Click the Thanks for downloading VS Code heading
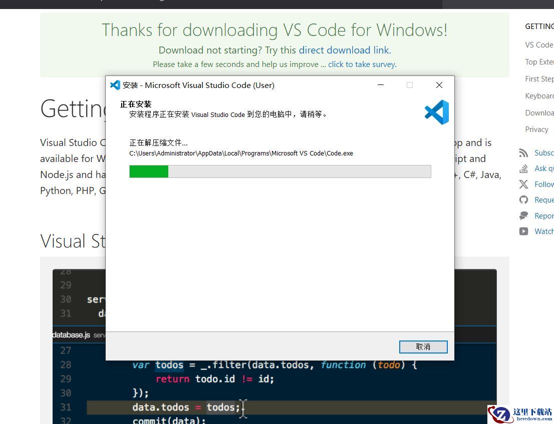Screen dimensions: 554x424 (x=274, y=30)
